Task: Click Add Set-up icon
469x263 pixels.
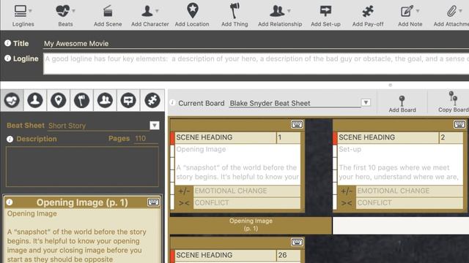Action: [325, 11]
